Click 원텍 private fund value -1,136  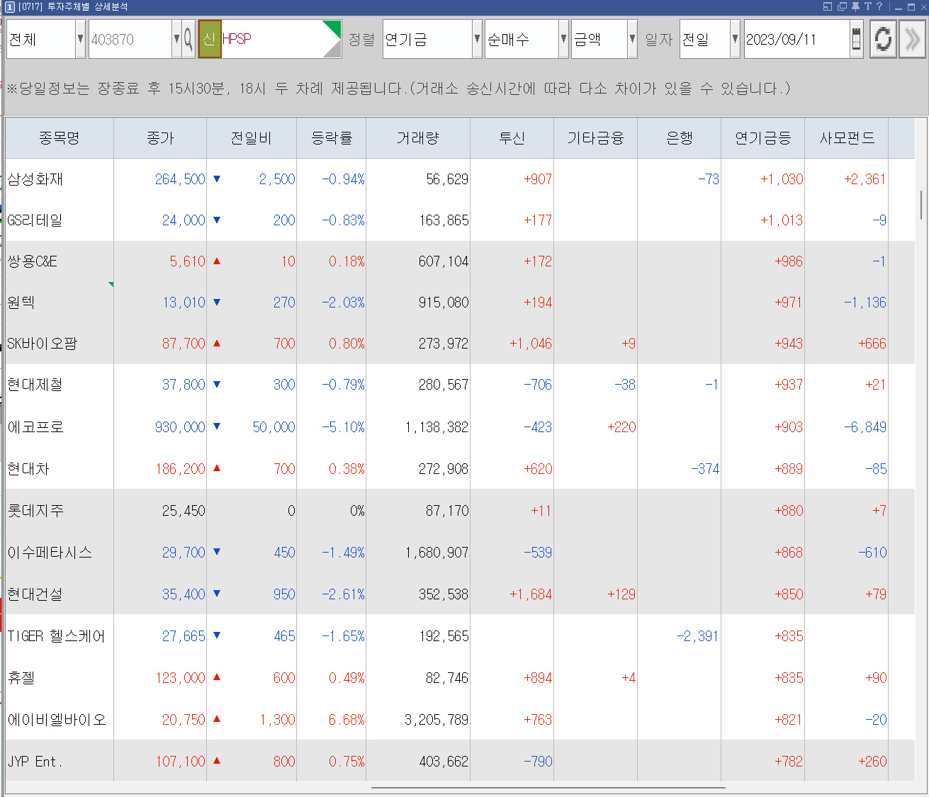tap(865, 303)
